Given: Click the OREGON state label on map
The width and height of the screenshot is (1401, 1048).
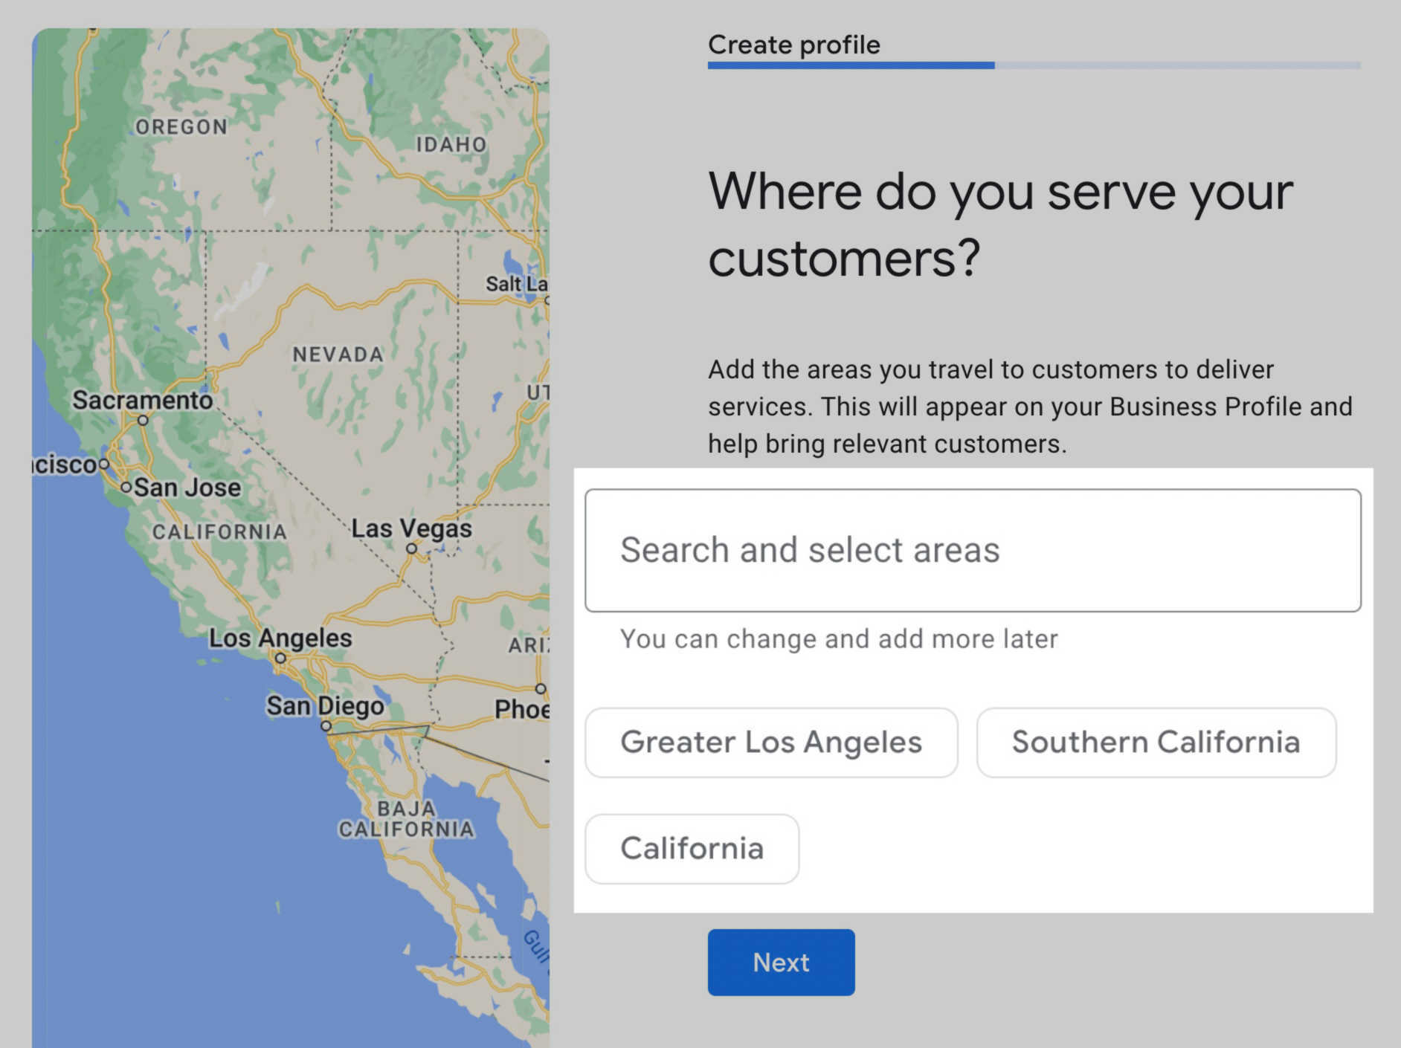Looking at the screenshot, I should click(x=181, y=127).
